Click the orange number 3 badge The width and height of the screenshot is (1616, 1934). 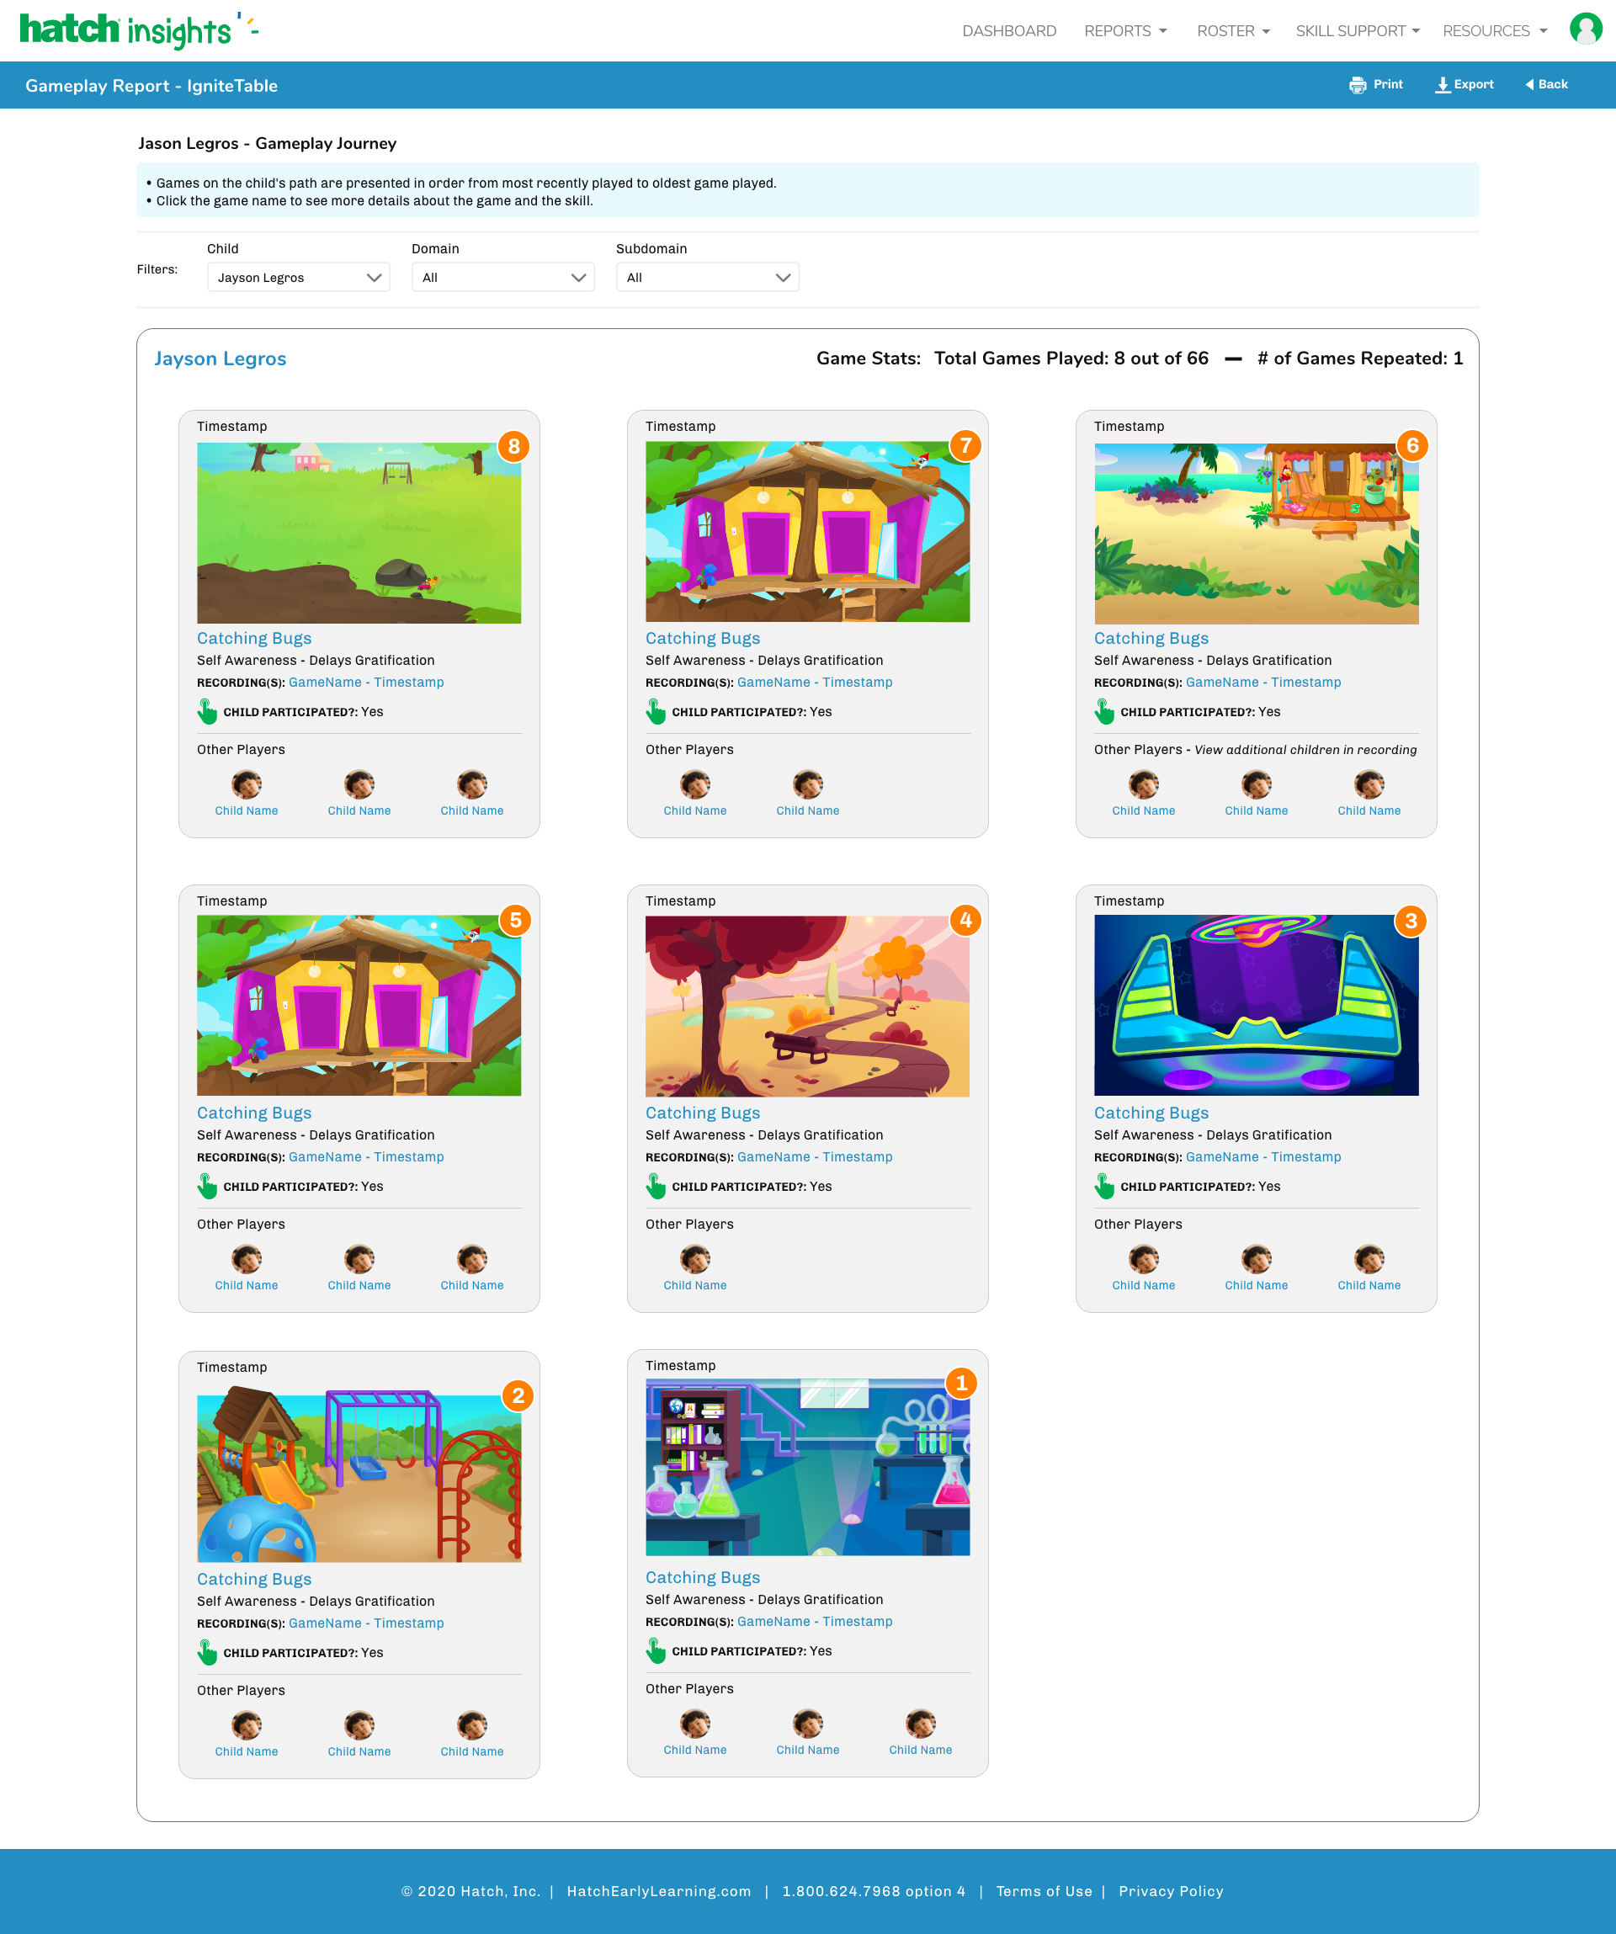click(1411, 921)
